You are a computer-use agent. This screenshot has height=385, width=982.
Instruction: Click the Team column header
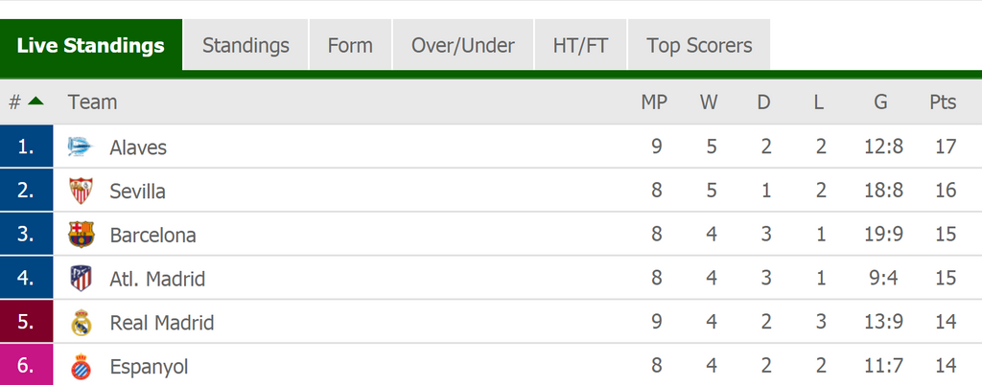click(x=92, y=102)
